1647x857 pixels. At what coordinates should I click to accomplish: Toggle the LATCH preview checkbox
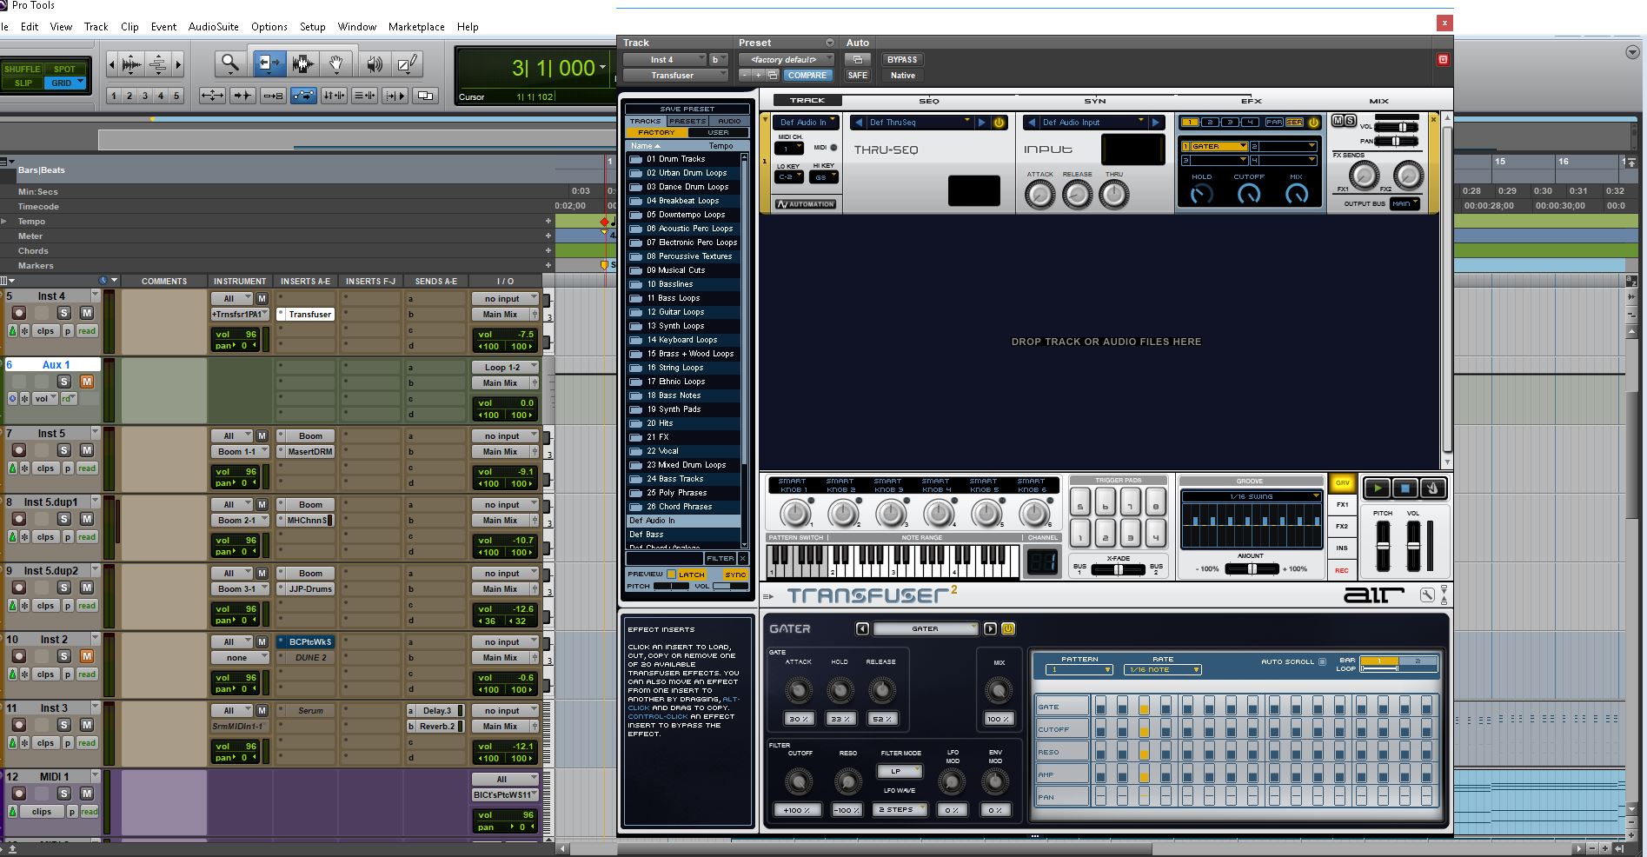pyautogui.click(x=671, y=575)
